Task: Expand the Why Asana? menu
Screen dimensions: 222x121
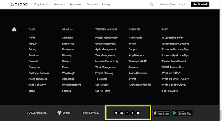Action: click(42, 4)
